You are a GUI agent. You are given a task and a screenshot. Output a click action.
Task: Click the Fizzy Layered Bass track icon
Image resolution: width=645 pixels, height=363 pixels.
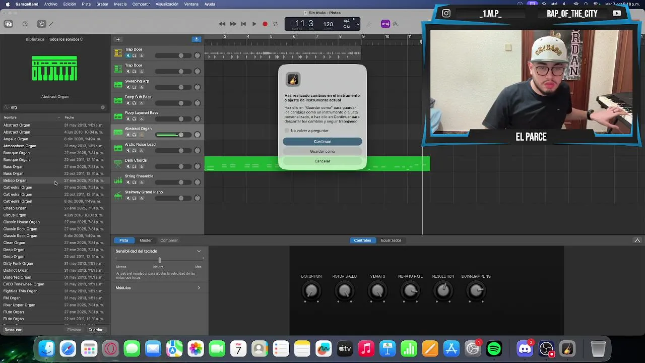click(x=118, y=116)
